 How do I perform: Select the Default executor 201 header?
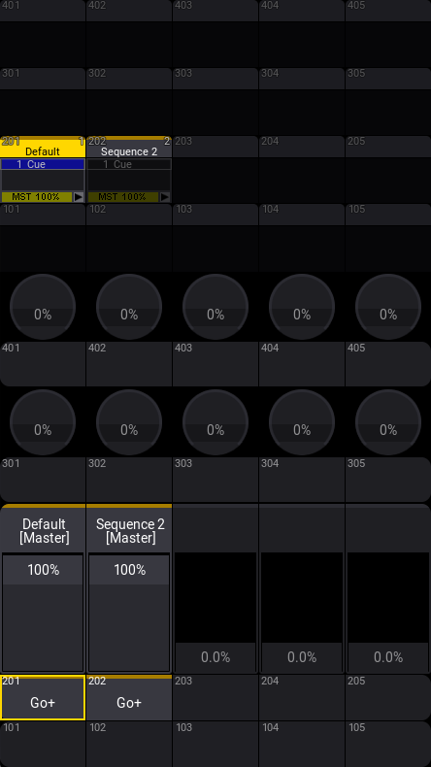43,147
